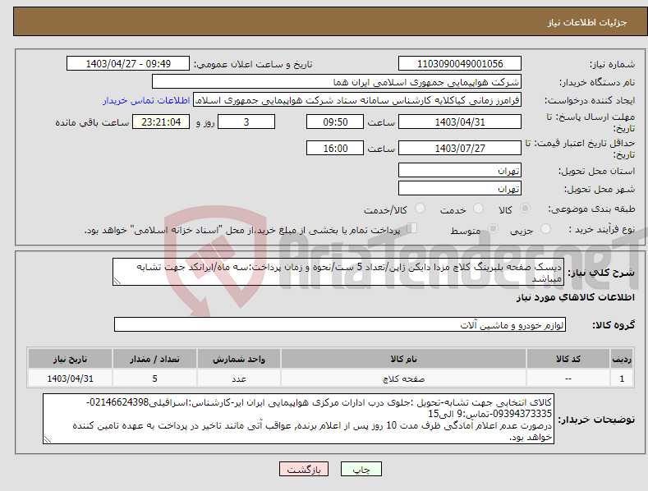Select the جزیی purchase type radio
Screen dimensions: 648x491
pos(545,228)
